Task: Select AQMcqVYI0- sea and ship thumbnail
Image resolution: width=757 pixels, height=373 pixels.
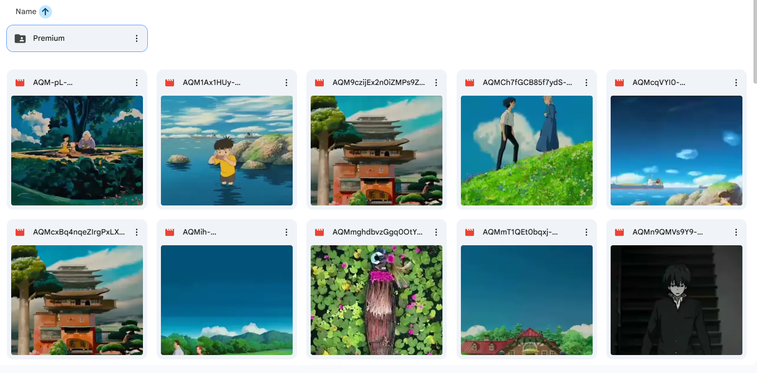Action: pyautogui.click(x=676, y=151)
